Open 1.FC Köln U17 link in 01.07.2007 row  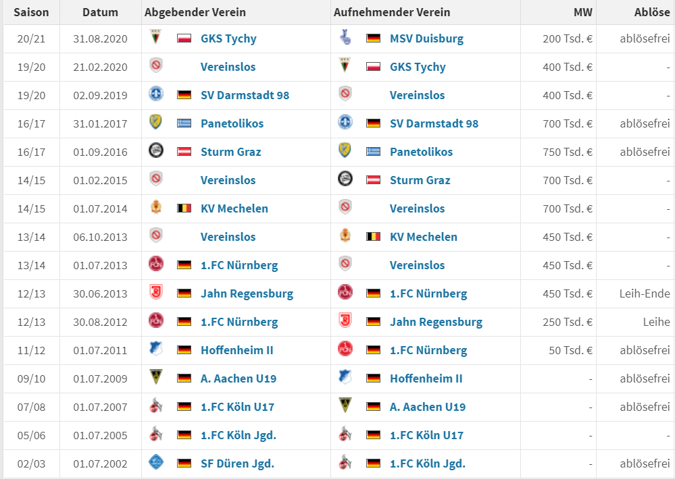tap(238, 407)
